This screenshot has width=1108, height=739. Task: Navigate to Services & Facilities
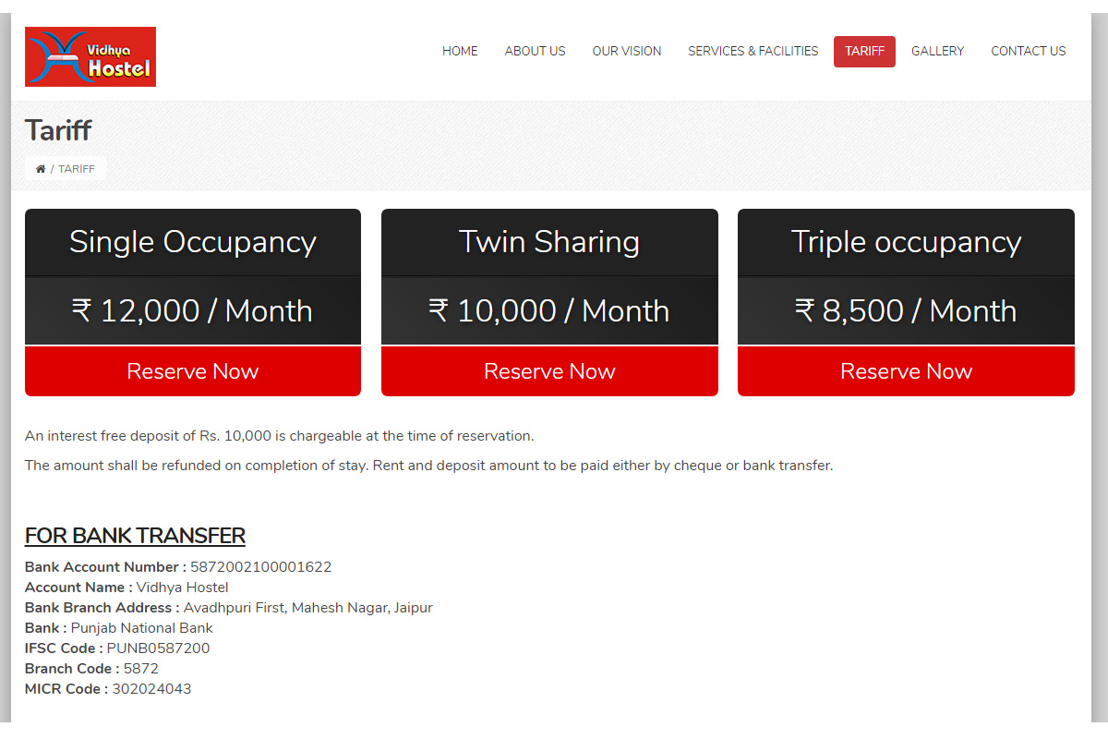point(753,52)
